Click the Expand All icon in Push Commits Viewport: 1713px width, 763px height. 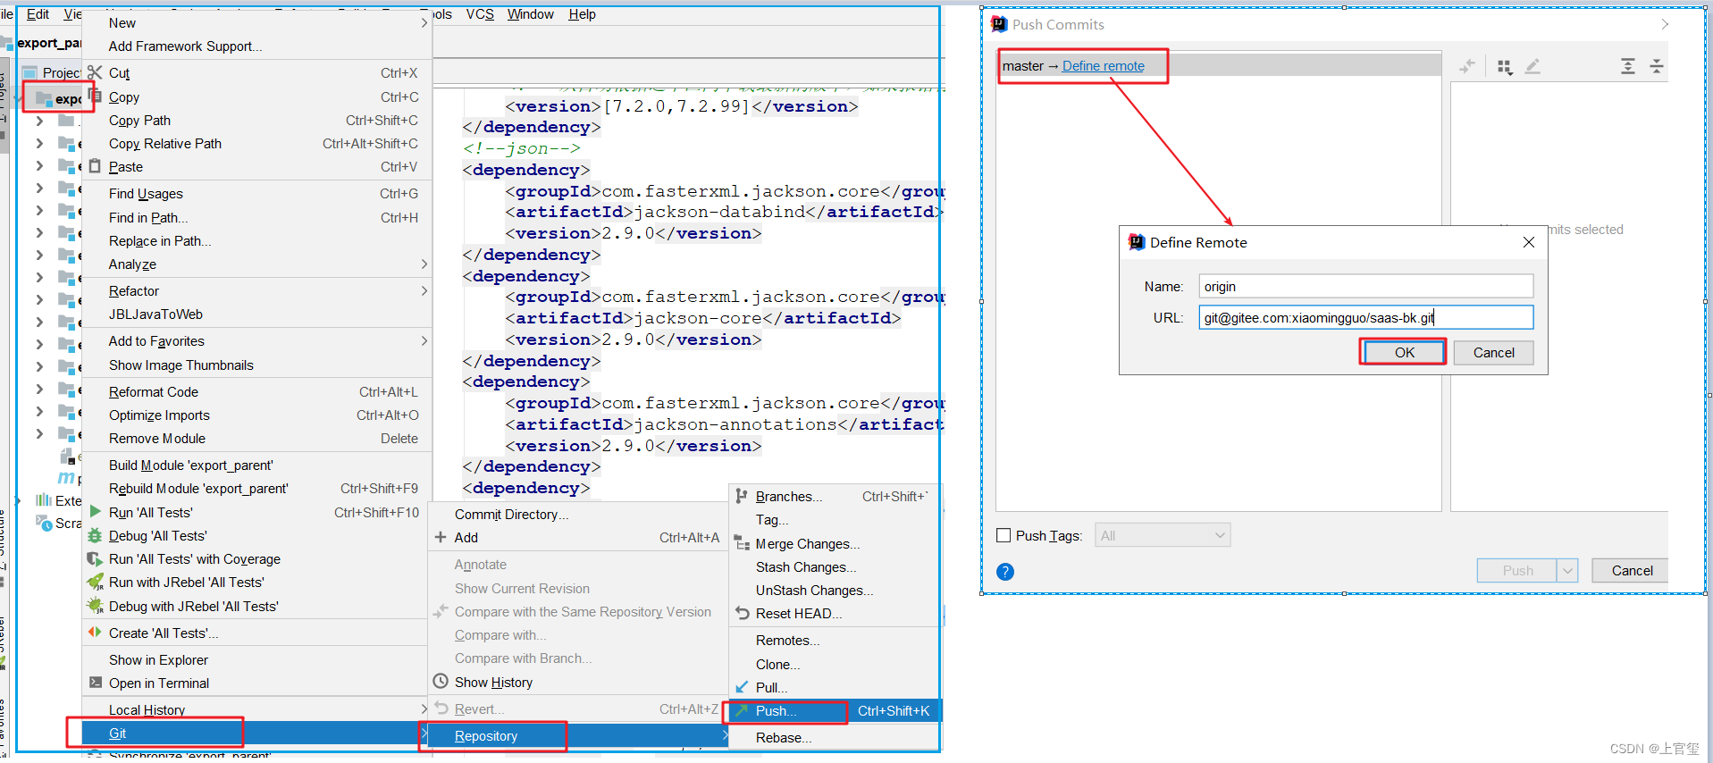tap(1628, 66)
